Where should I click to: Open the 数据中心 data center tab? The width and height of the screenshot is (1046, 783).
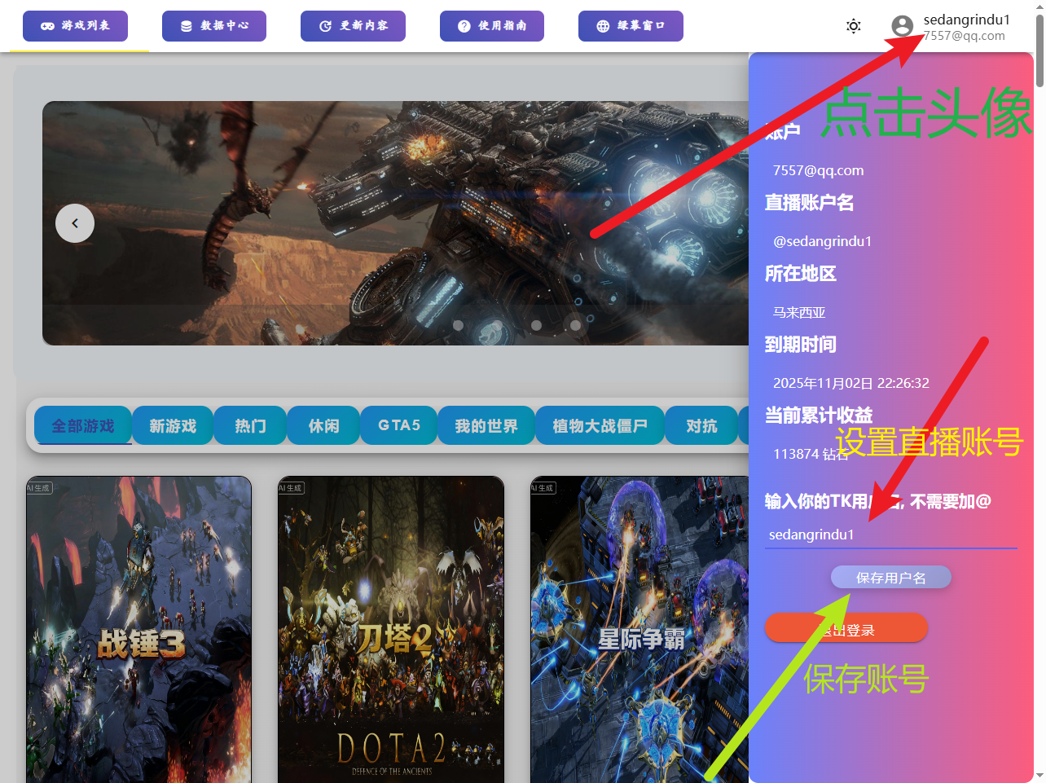(214, 26)
